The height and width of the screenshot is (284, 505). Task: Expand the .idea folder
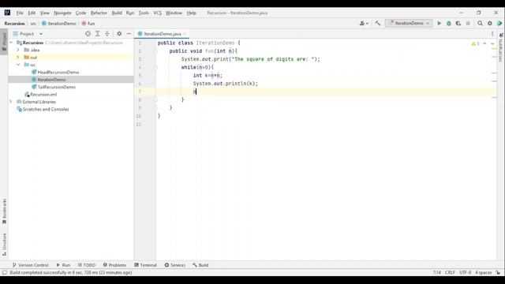click(x=18, y=50)
